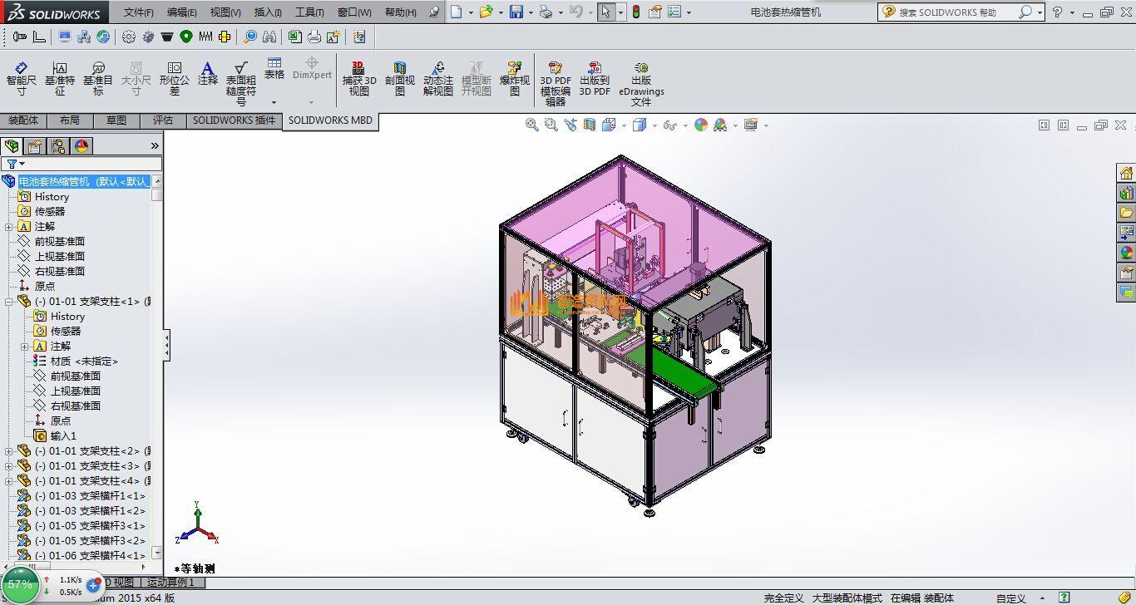The image size is (1136, 605).
Task: Toggle the hide/show items glasses icon
Action: (669, 125)
